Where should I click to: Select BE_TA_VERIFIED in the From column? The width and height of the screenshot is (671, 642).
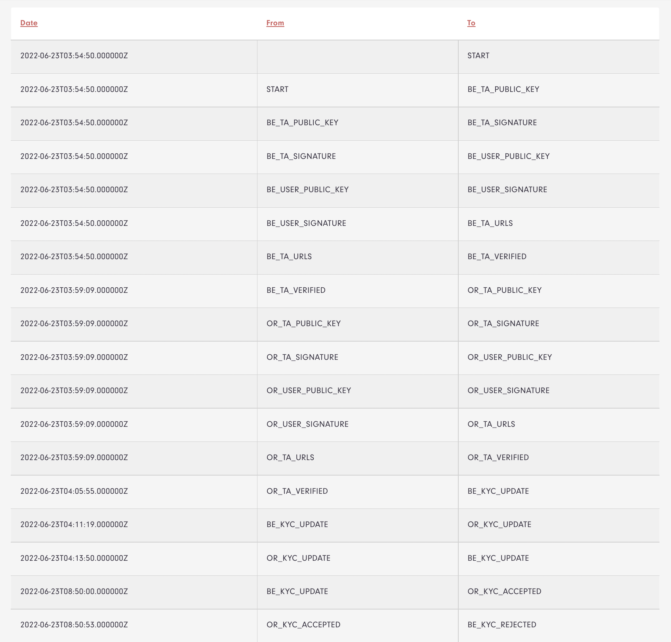[x=296, y=290]
